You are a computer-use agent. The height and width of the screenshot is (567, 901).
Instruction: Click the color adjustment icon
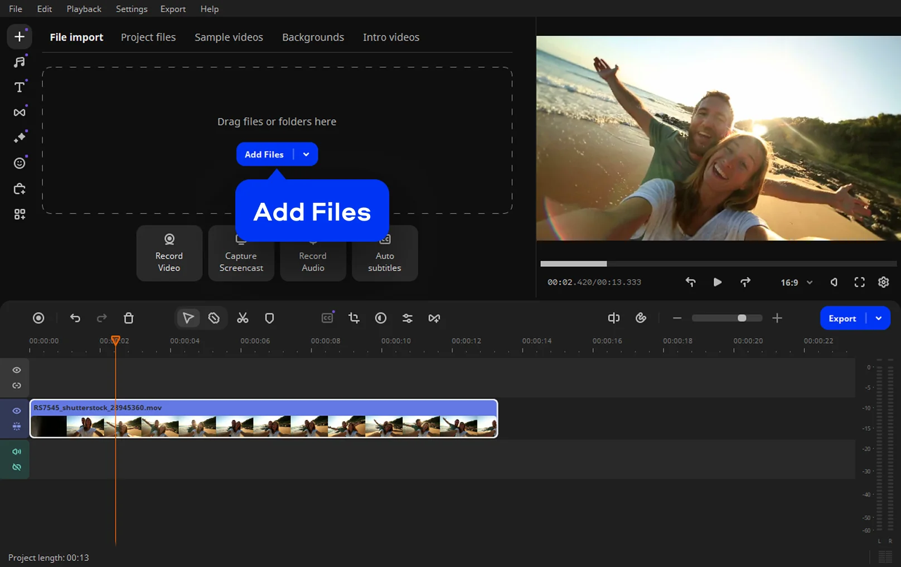click(x=380, y=318)
